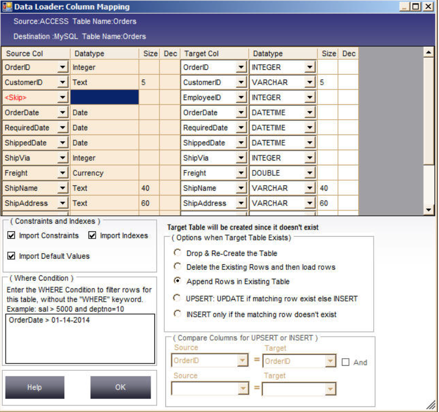Open the second empty compare Source dropdown

(x=243, y=388)
